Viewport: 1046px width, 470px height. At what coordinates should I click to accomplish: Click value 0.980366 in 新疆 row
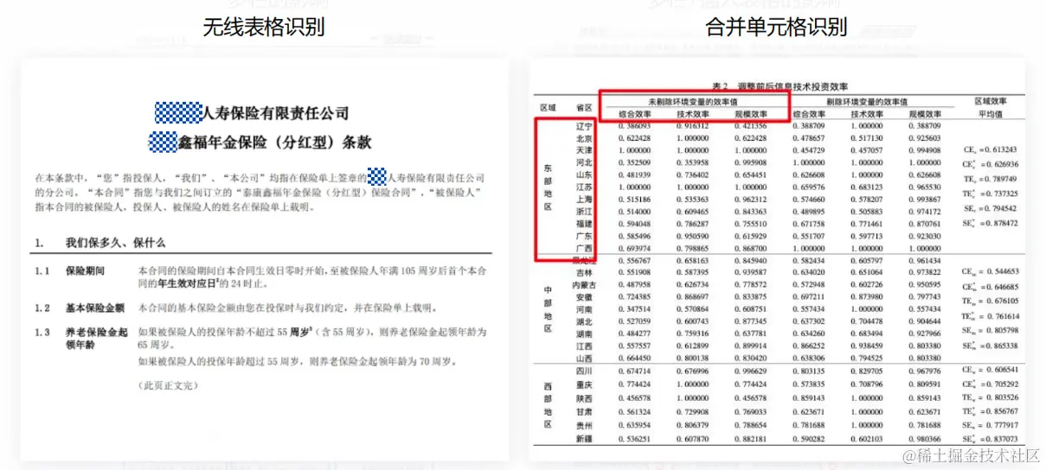(925, 439)
